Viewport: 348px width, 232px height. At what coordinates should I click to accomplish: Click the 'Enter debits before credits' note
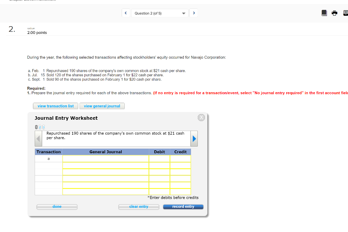(x=173, y=198)
